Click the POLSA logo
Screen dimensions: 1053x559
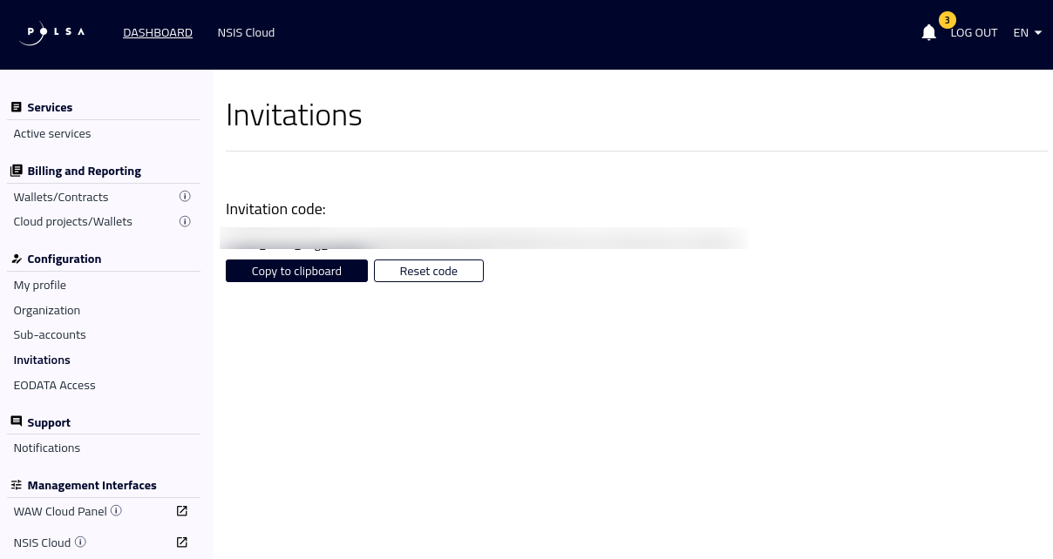pos(51,32)
